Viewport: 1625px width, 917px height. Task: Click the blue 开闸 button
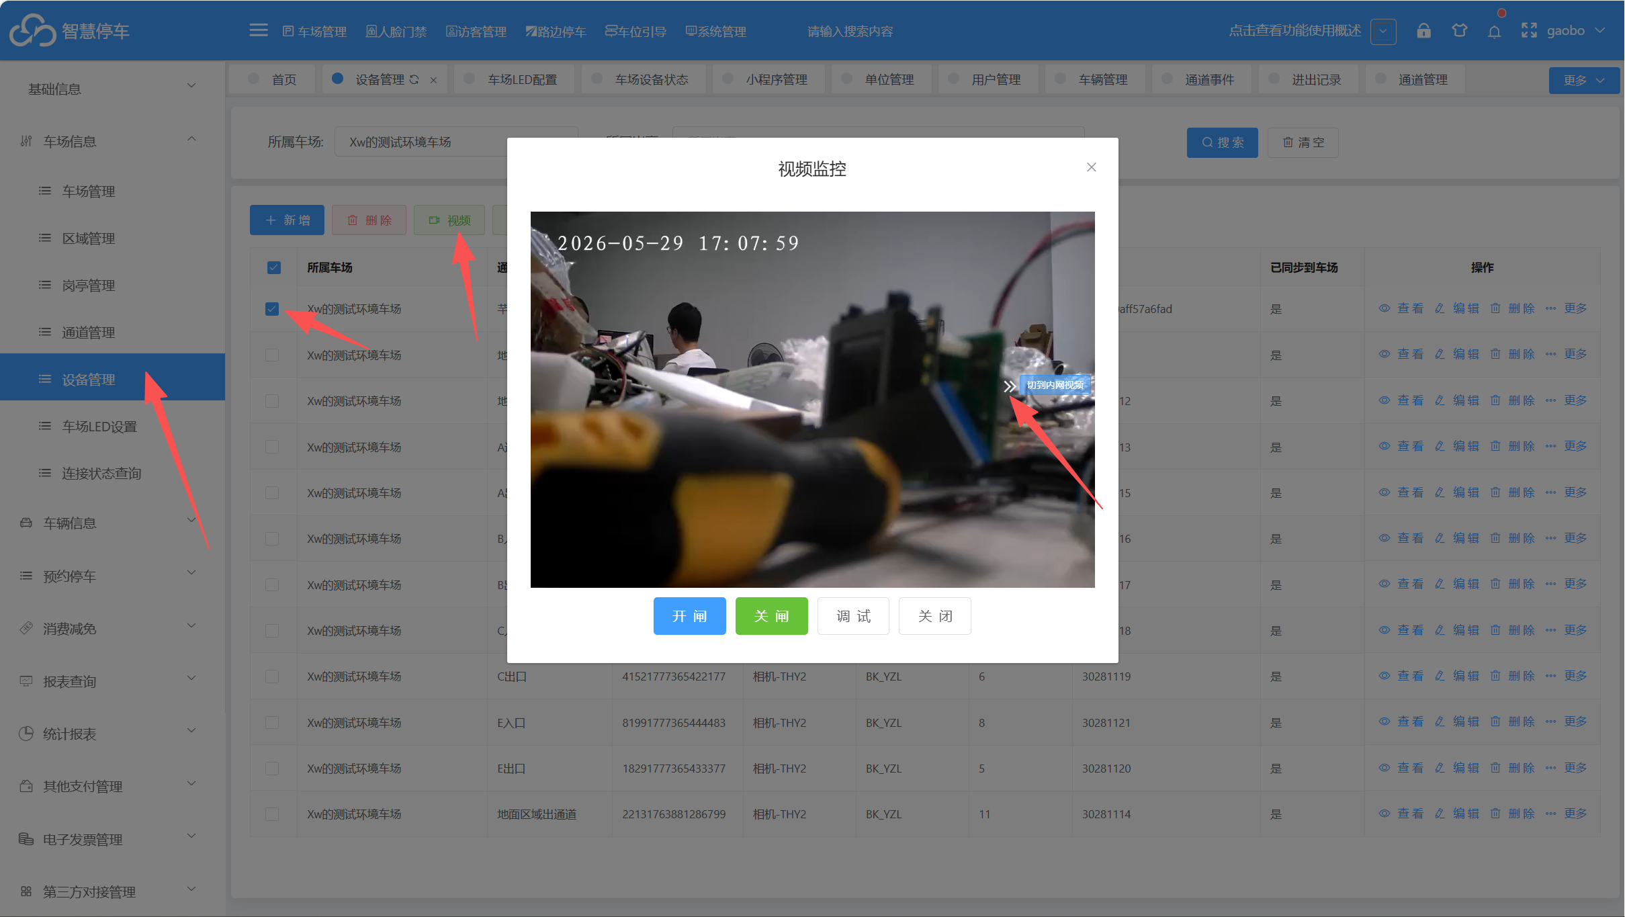click(x=689, y=616)
